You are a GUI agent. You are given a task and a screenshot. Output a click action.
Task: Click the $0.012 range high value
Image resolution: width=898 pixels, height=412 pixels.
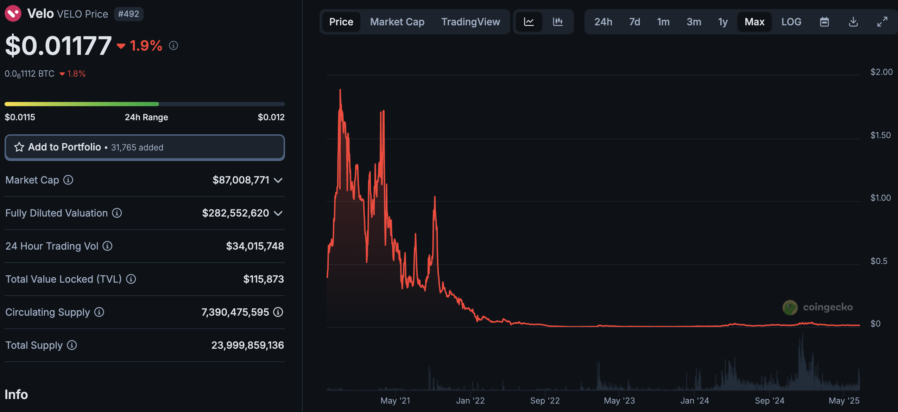[271, 117]
